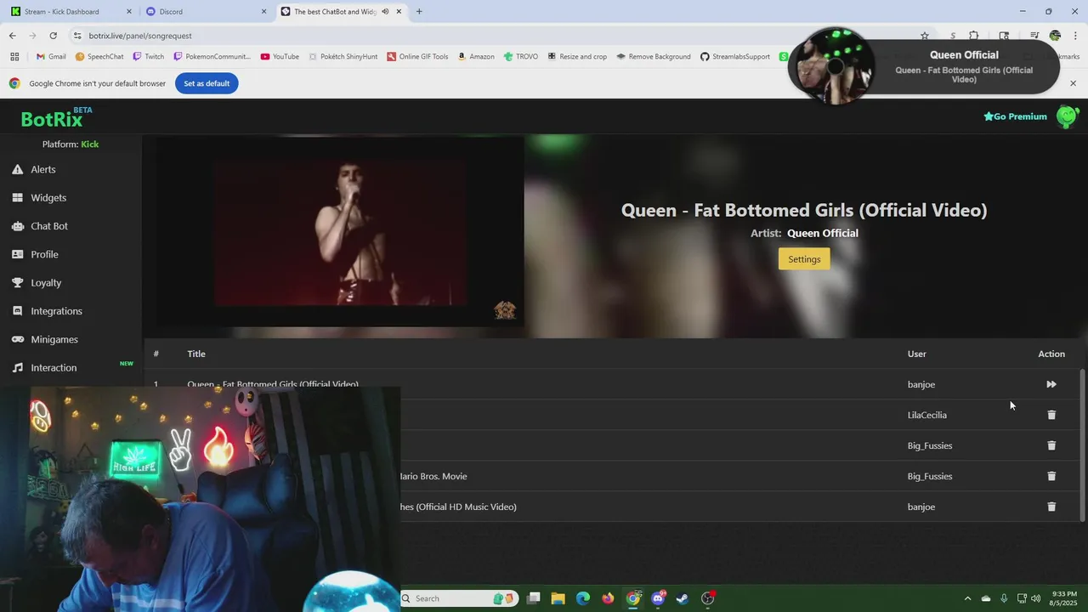Open the green user avatar menu
1088x612 pixels.
(x=1067, y=116)
